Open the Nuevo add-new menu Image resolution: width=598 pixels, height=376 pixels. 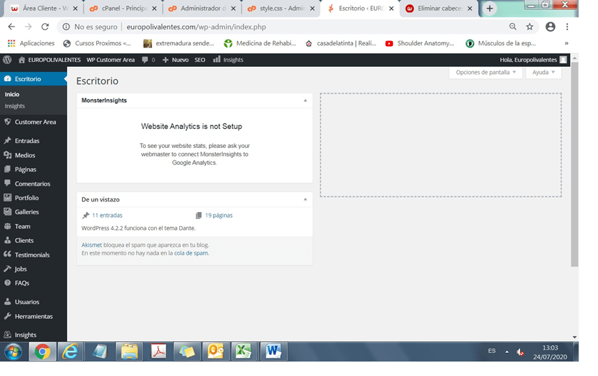click(x=175, y=60)
